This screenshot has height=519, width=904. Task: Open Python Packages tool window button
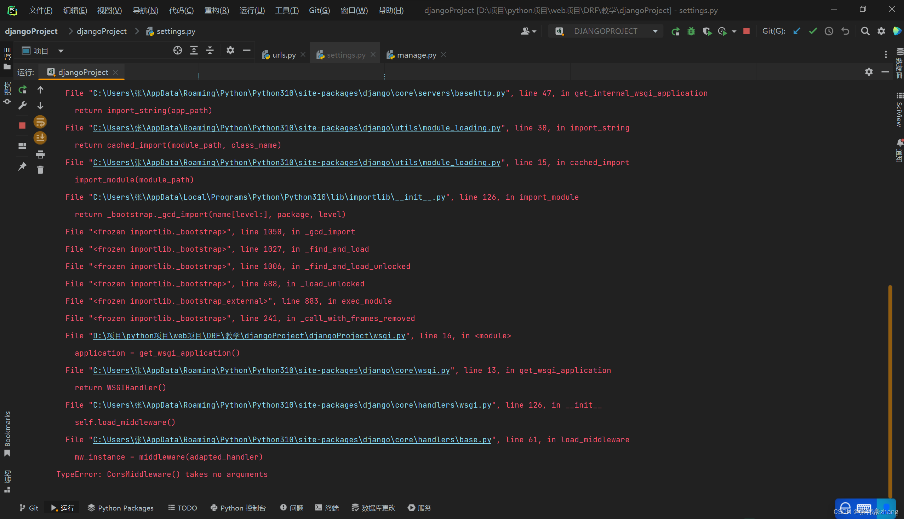click(x=121, y=508)
